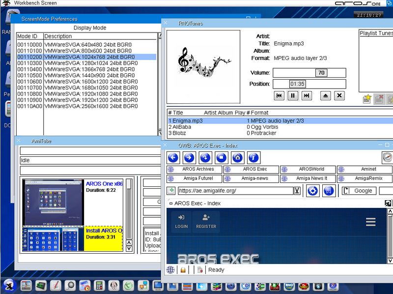Screen dimensions: 393x294
Task: Open the website hamburger menu
Action: pos(370,222)
